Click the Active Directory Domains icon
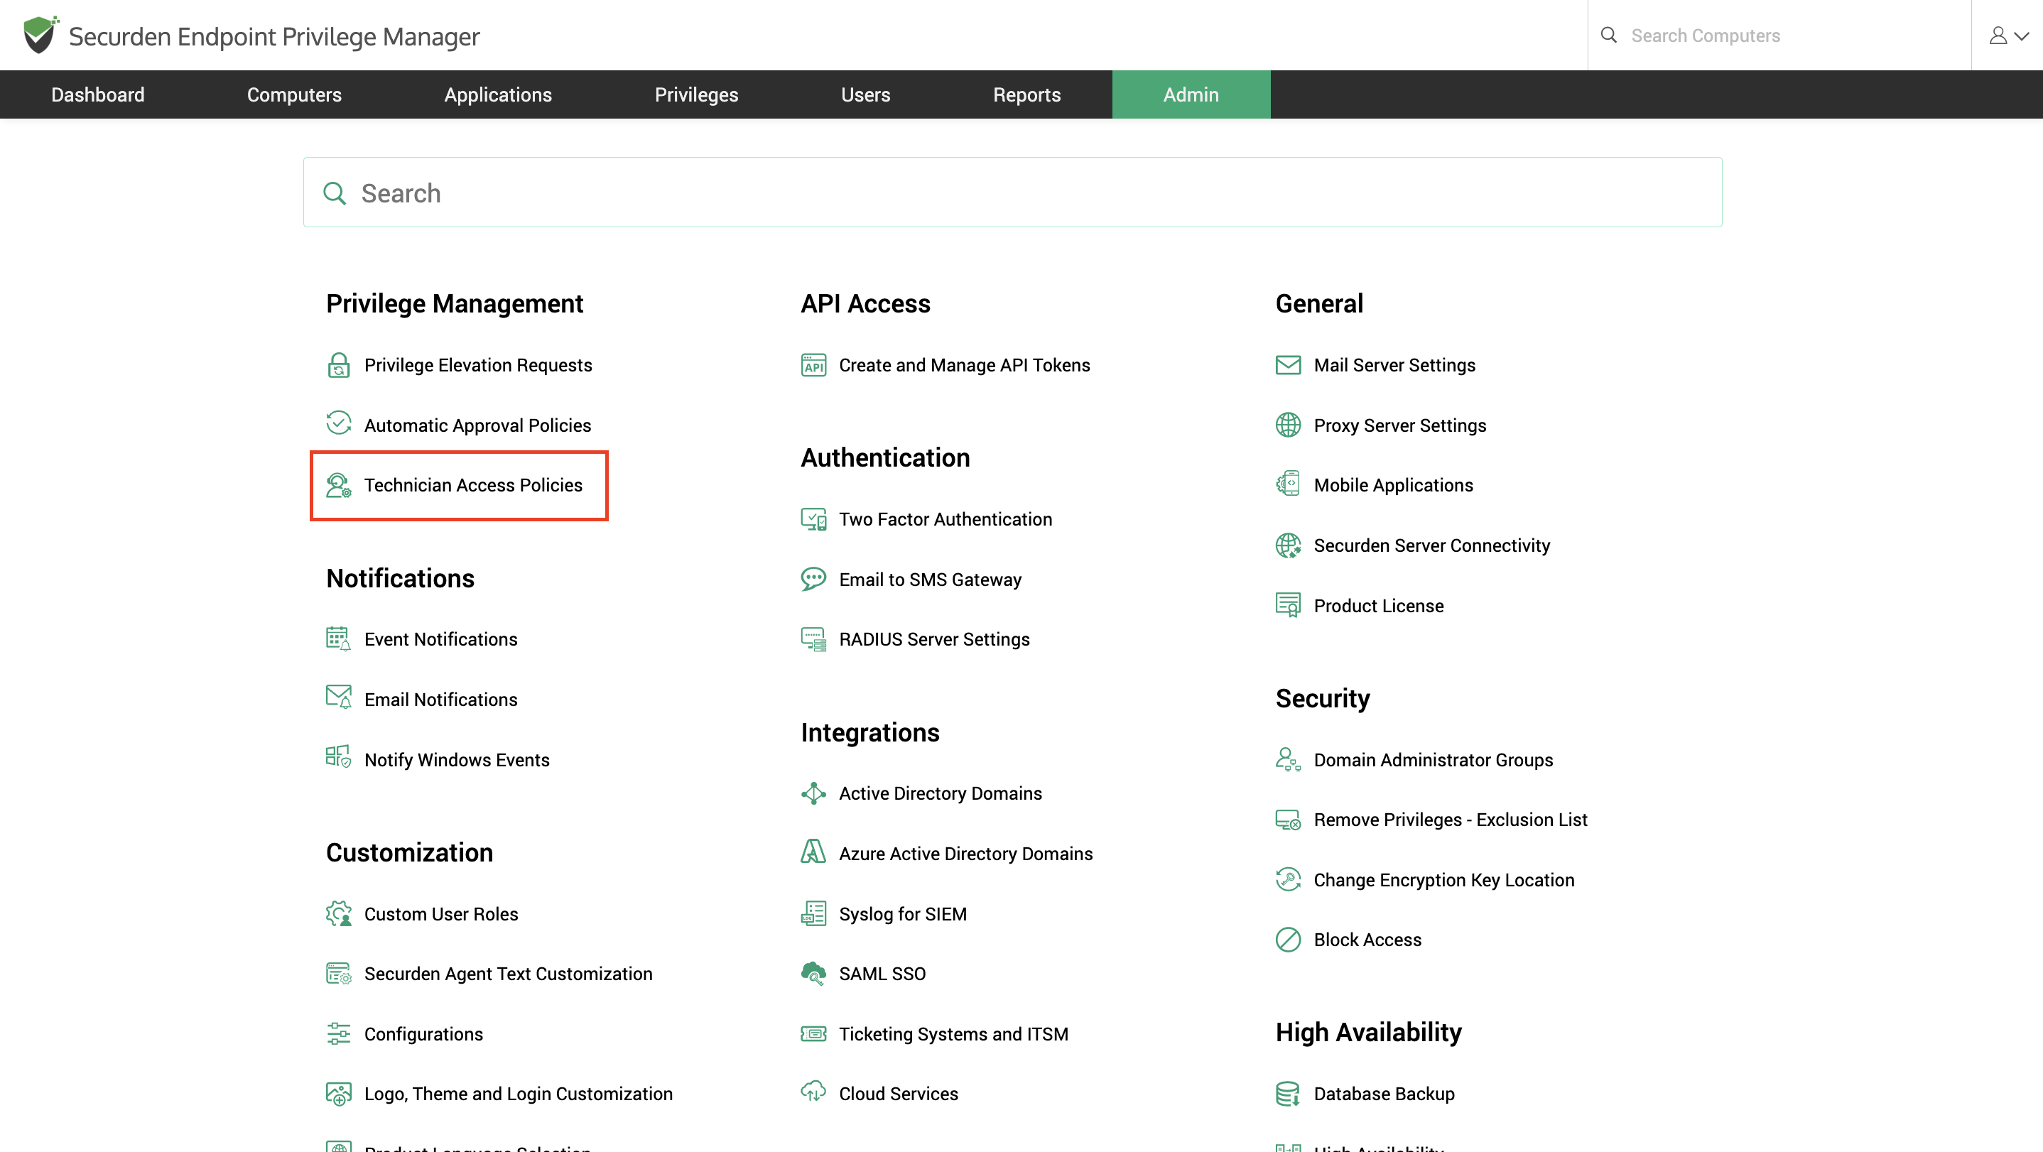Screen dimensions: 2043x1152 pos(813,793)
